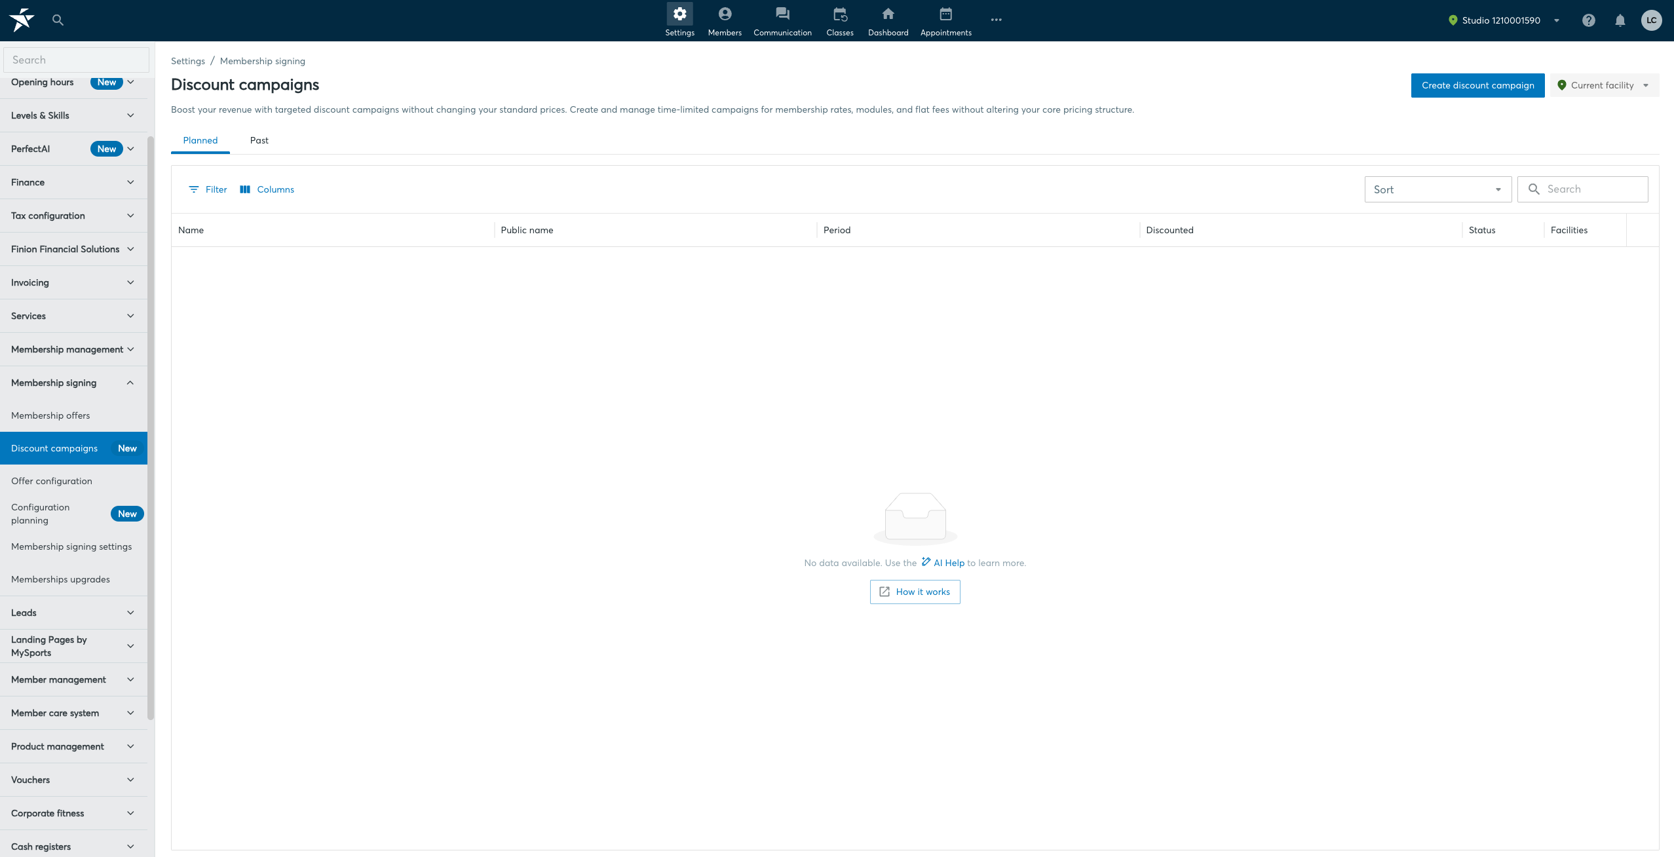Click the How it works button
The height and width of the screenshot is (857, 1674).
(915, 592)
